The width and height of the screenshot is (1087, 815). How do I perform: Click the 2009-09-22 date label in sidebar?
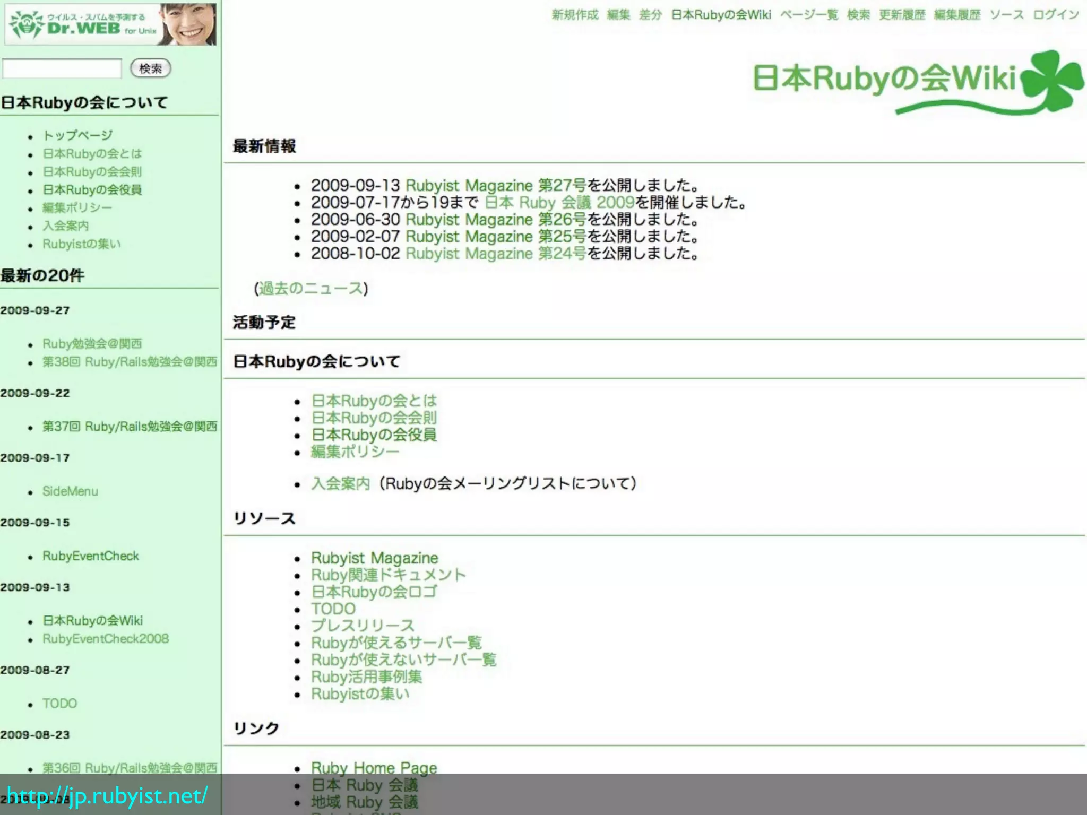click(35, 393)
